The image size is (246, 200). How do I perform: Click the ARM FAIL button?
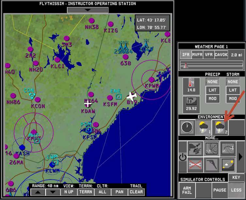[187, 190]
